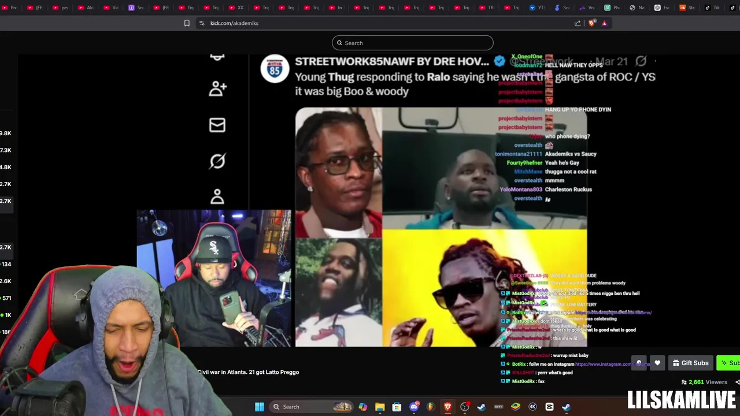Open the bottom-left dreadlocks photo
Image resolution: width=740 pixels, height=416 pixels.
(x=338, y=292)
